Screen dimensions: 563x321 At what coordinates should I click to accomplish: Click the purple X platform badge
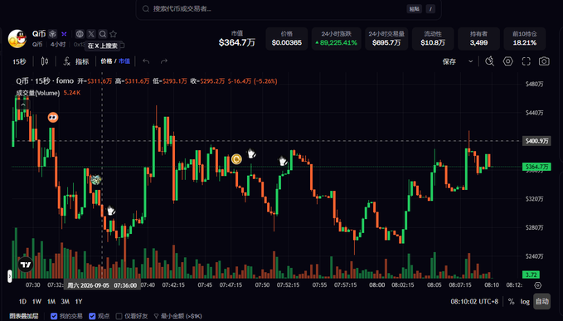click(64, 34)
